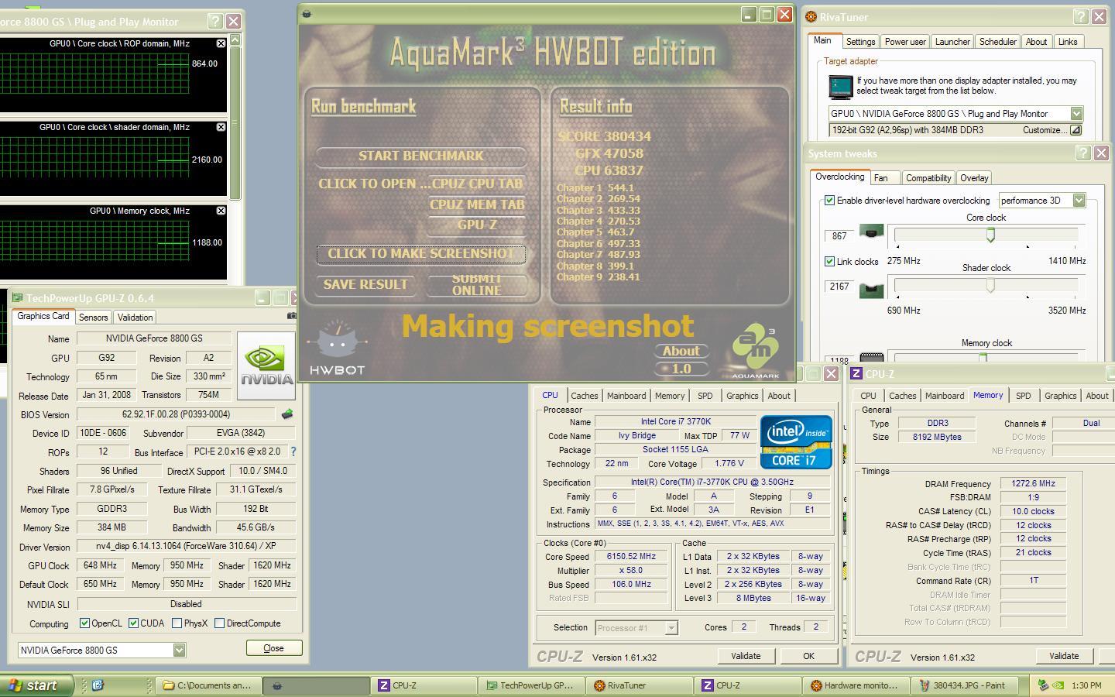Click the Bus Interface question mark icon
Image resolution: width=1115 pixels, height=697 pixels.
pyautogui.click(x=293, y=452)
